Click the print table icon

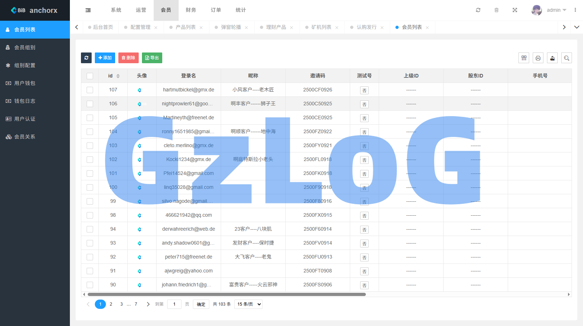coord(538,58)
